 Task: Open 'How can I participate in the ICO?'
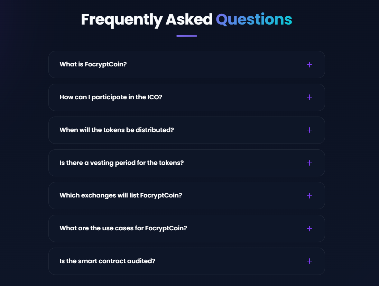point(111,97)
